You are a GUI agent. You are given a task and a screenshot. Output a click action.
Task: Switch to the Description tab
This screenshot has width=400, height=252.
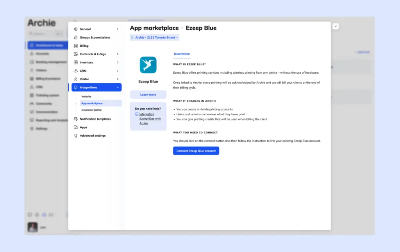pyautogui.click(x=182, y=54)
